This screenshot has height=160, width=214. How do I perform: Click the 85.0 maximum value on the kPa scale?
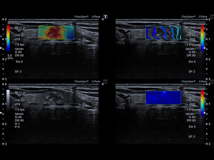(x=10, y=23)
